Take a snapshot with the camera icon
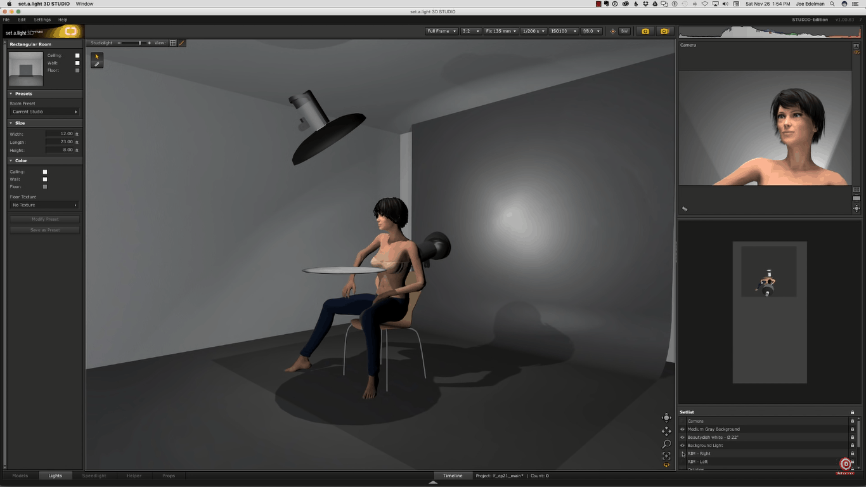Image resolution: width=866 pixels, height=487 pixels. [x=645, y=31]
